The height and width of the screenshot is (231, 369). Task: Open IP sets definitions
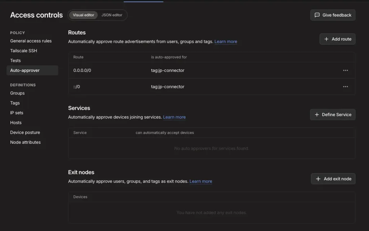coord(17,113)
